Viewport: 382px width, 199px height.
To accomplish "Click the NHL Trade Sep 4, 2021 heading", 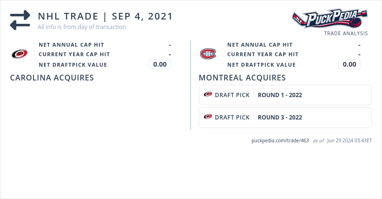I will (x=105, y=16).
